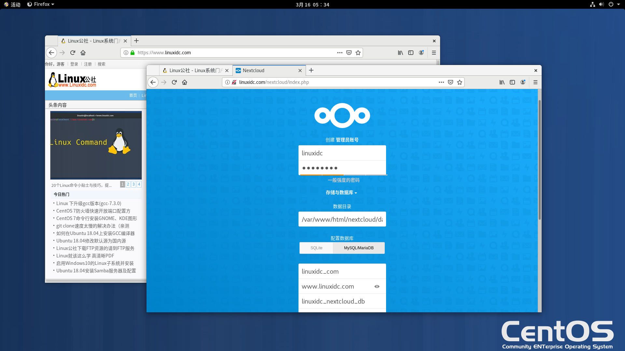Select the MySQL/MariaDB database option
Screen dimensions: 625x351
[359, 248]
